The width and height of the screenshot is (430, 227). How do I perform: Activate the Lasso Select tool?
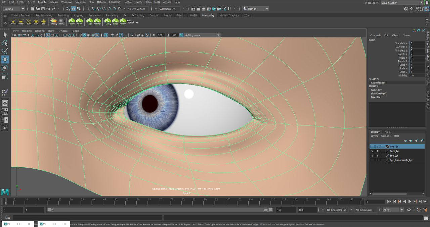[5, 43]
